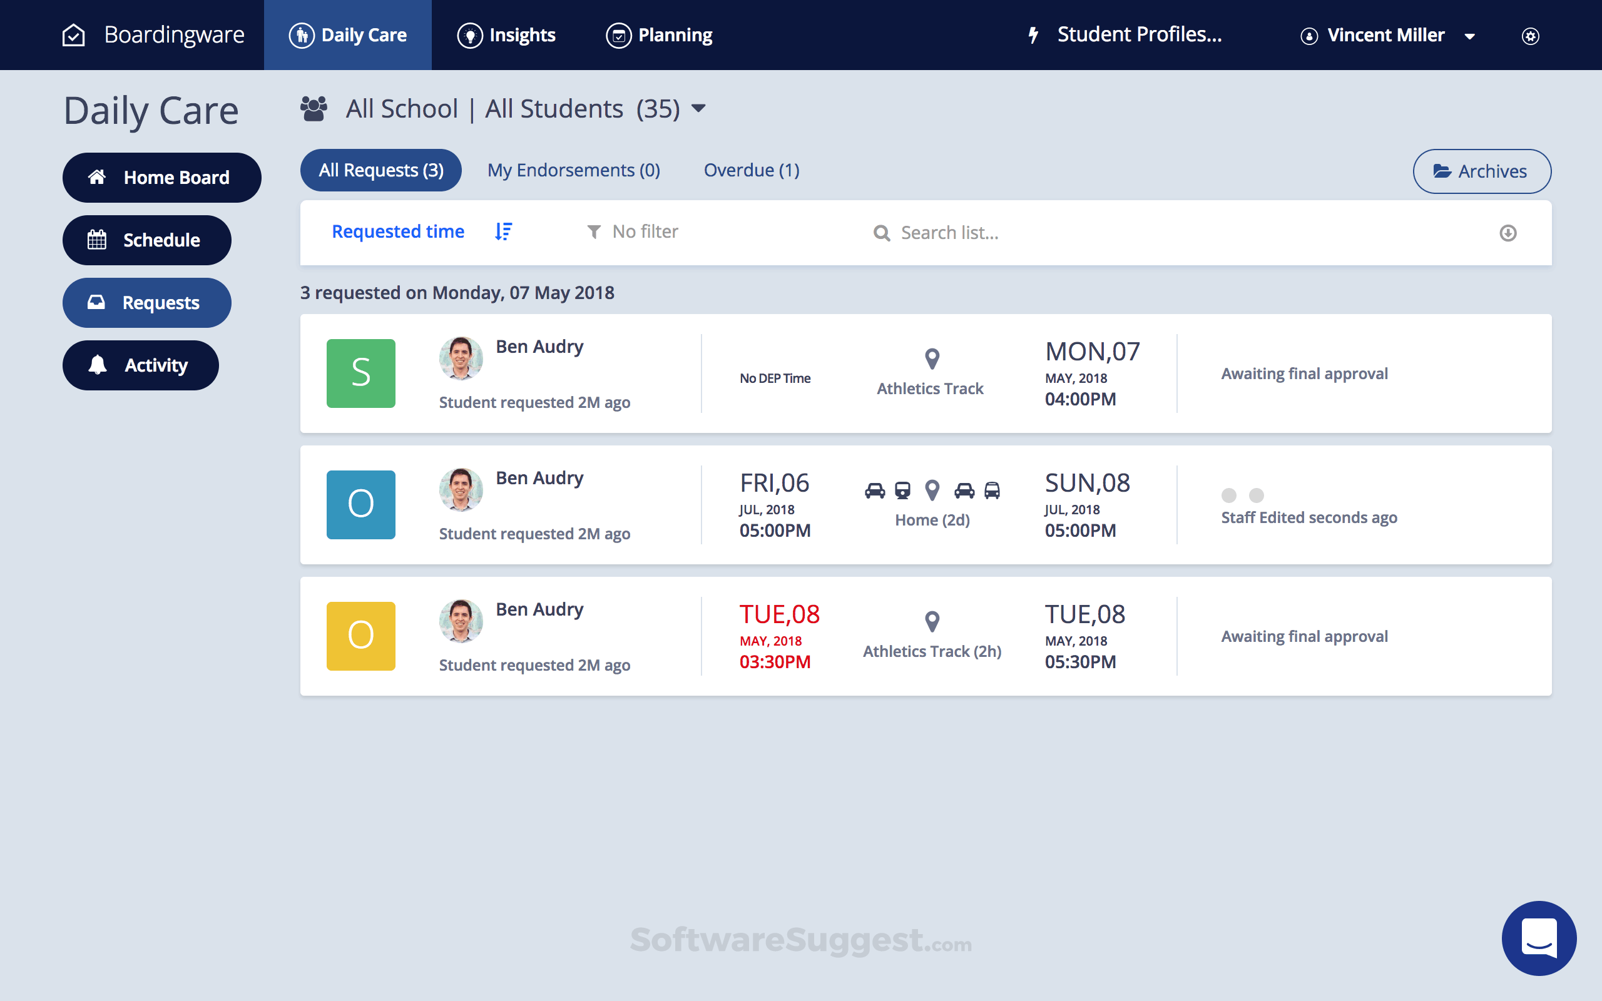Open the Archives button
Viewport: 1602px width, 1001px height.
[1481, 171]
